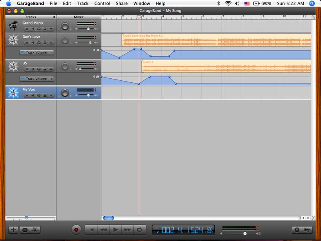Click the Grand Piano instrument icon

14,26
